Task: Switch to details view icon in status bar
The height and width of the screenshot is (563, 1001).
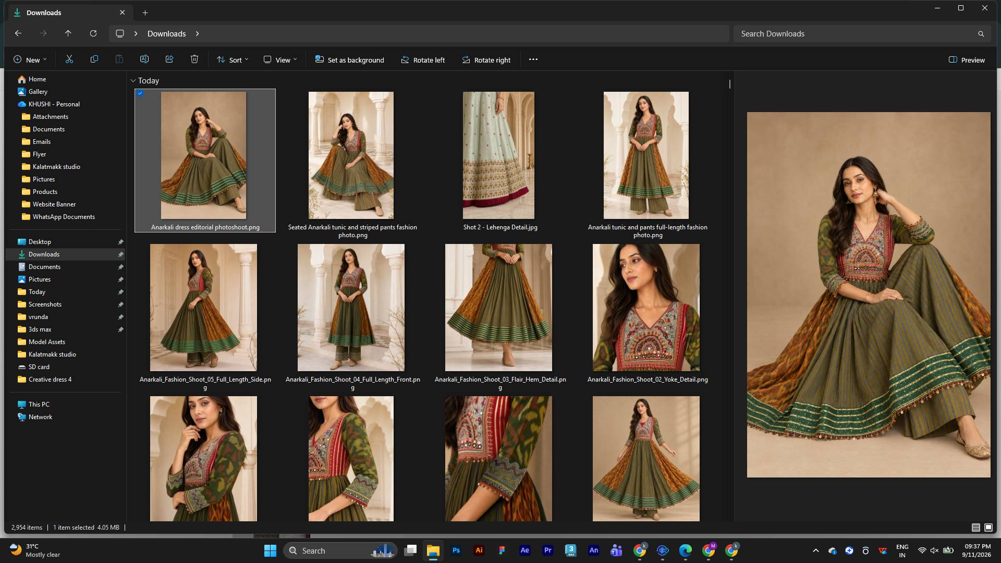Action: point(975,528)
